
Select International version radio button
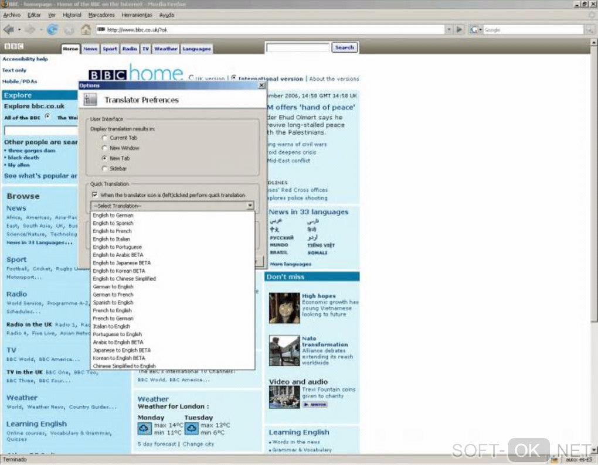(x=234, y=78)
